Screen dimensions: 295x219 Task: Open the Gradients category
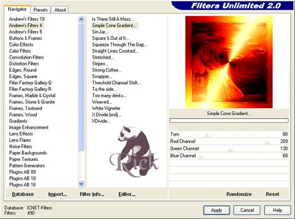click(18, 121)
